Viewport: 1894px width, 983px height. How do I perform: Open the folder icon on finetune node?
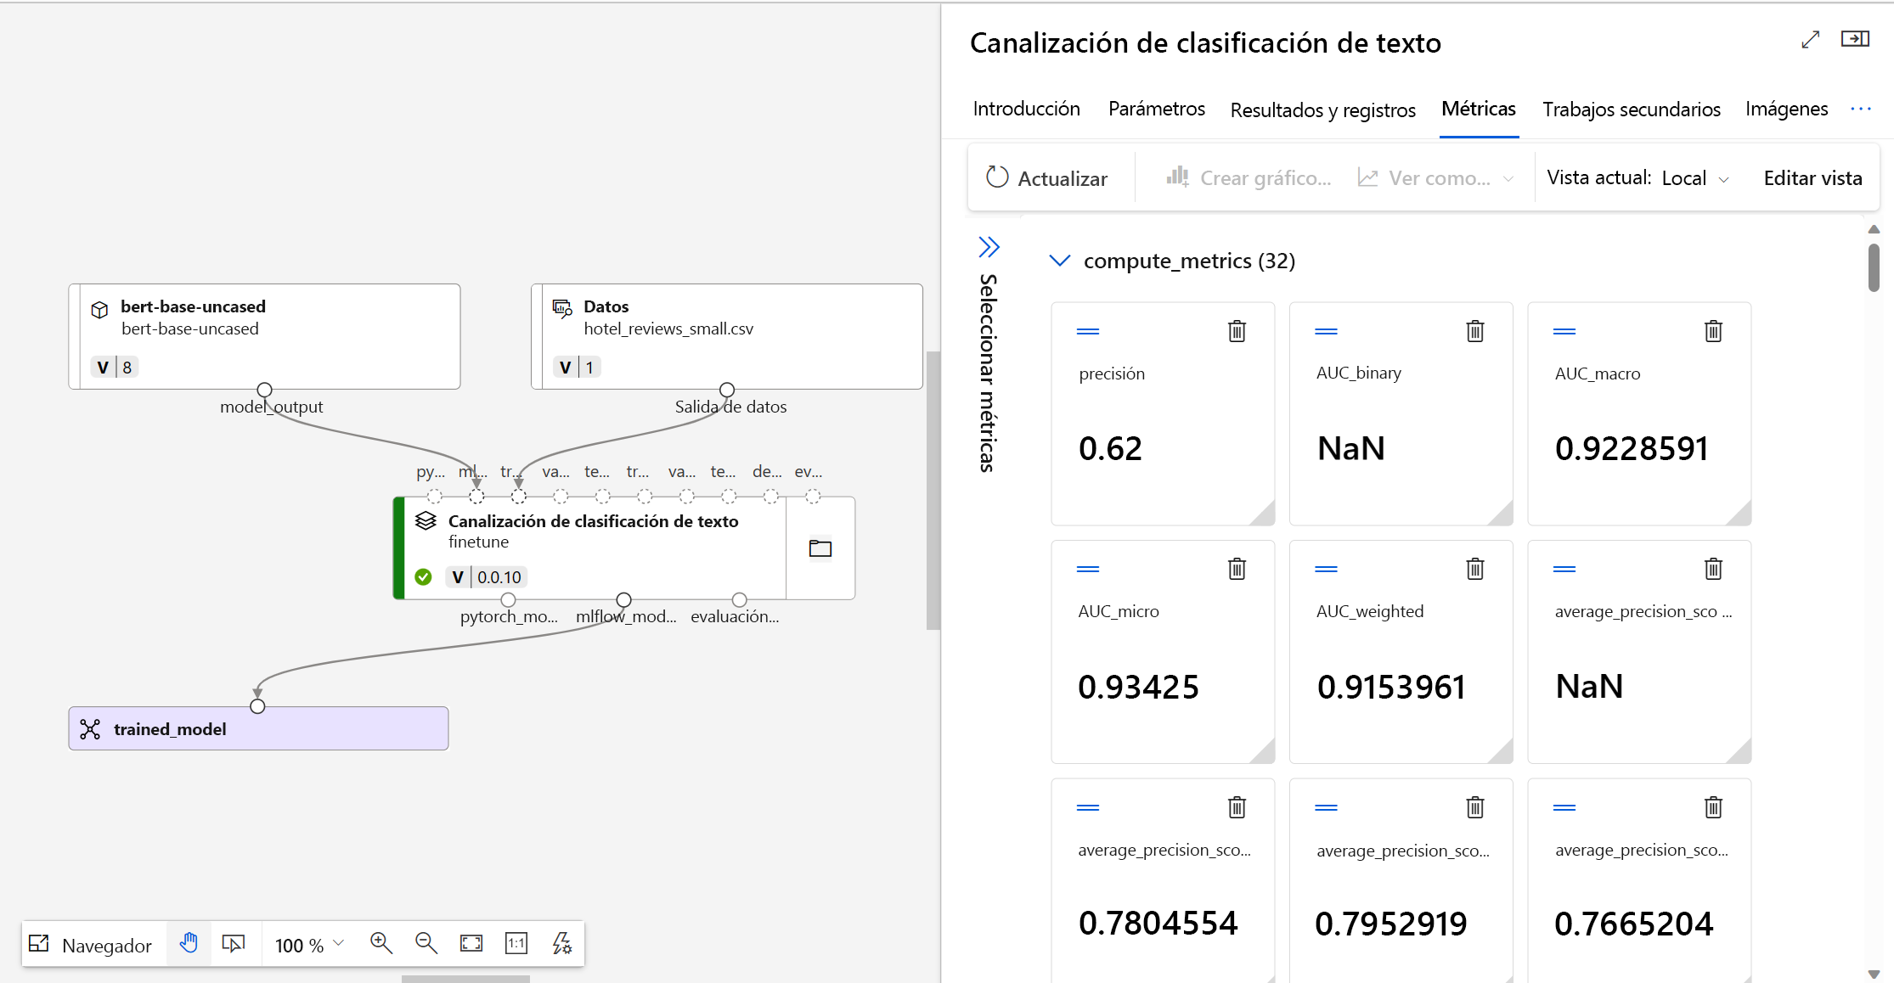pos(820,548)
